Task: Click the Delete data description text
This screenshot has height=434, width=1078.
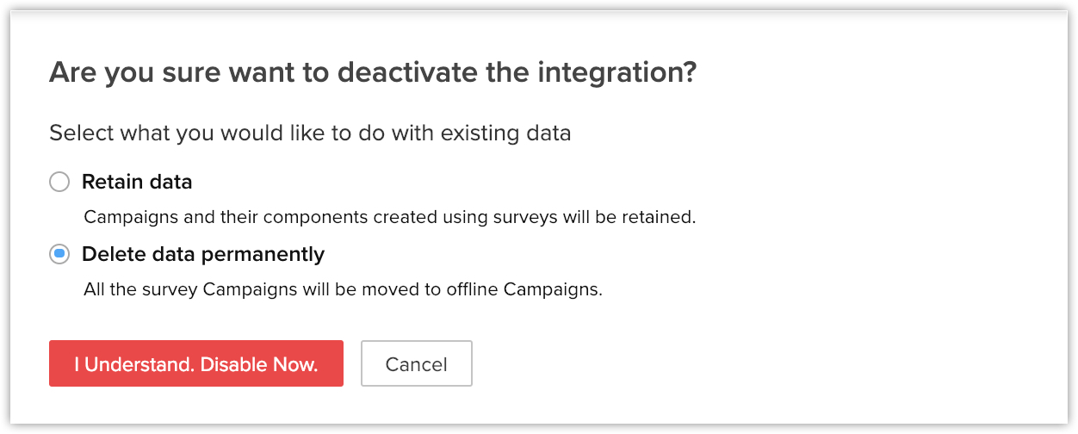Action: click(343, 289)
